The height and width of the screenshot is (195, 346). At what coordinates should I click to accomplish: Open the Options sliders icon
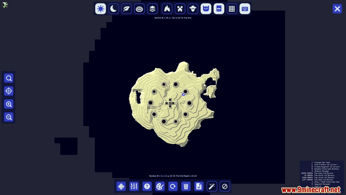[134, 186]
